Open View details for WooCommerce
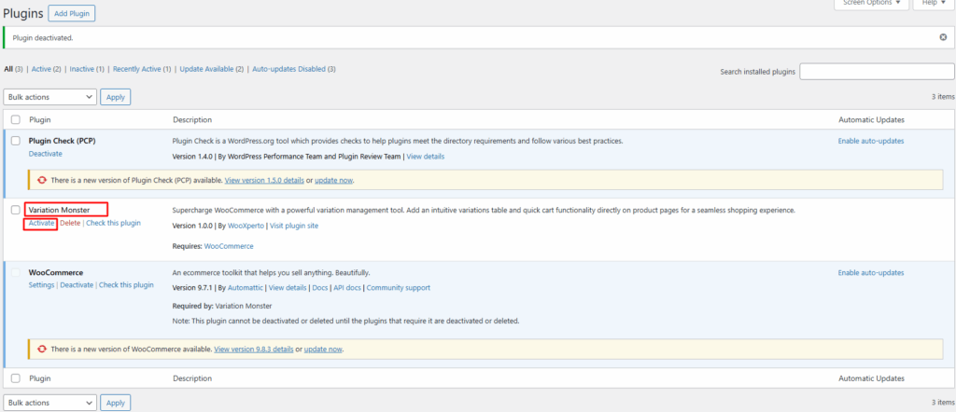Viewport: 956px width, 412px height. click(x=288, y=288)
